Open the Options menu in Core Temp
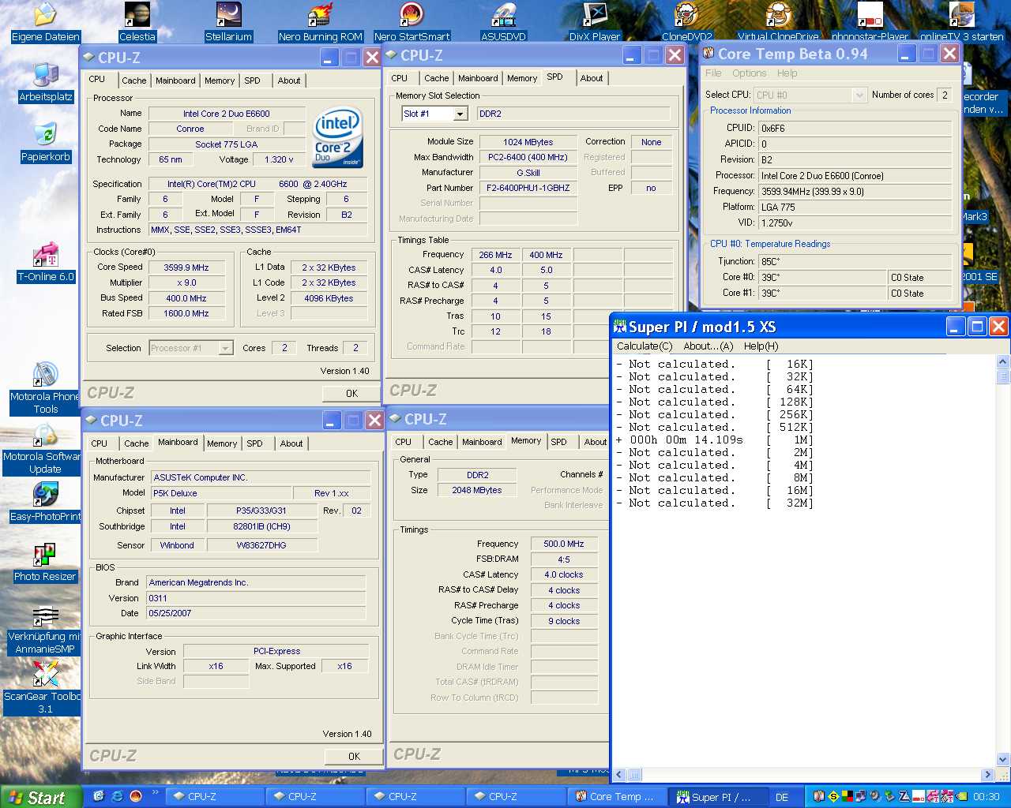This screenshot has width=1011, height=808. tap(749, 73)
